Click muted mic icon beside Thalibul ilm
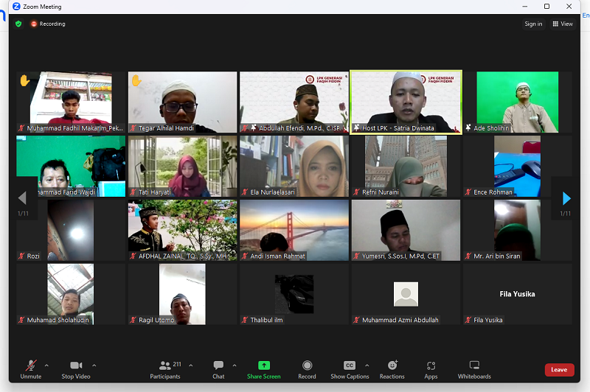 (x=245, y=320)
